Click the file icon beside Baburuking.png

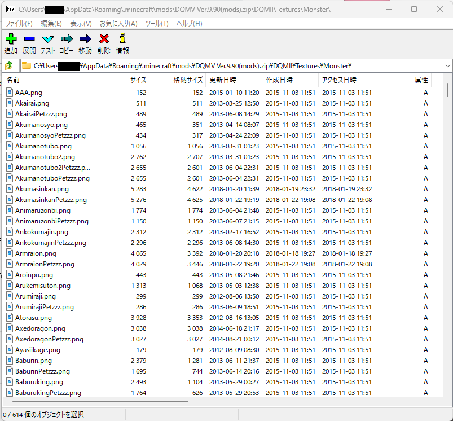tap(10, 381)
